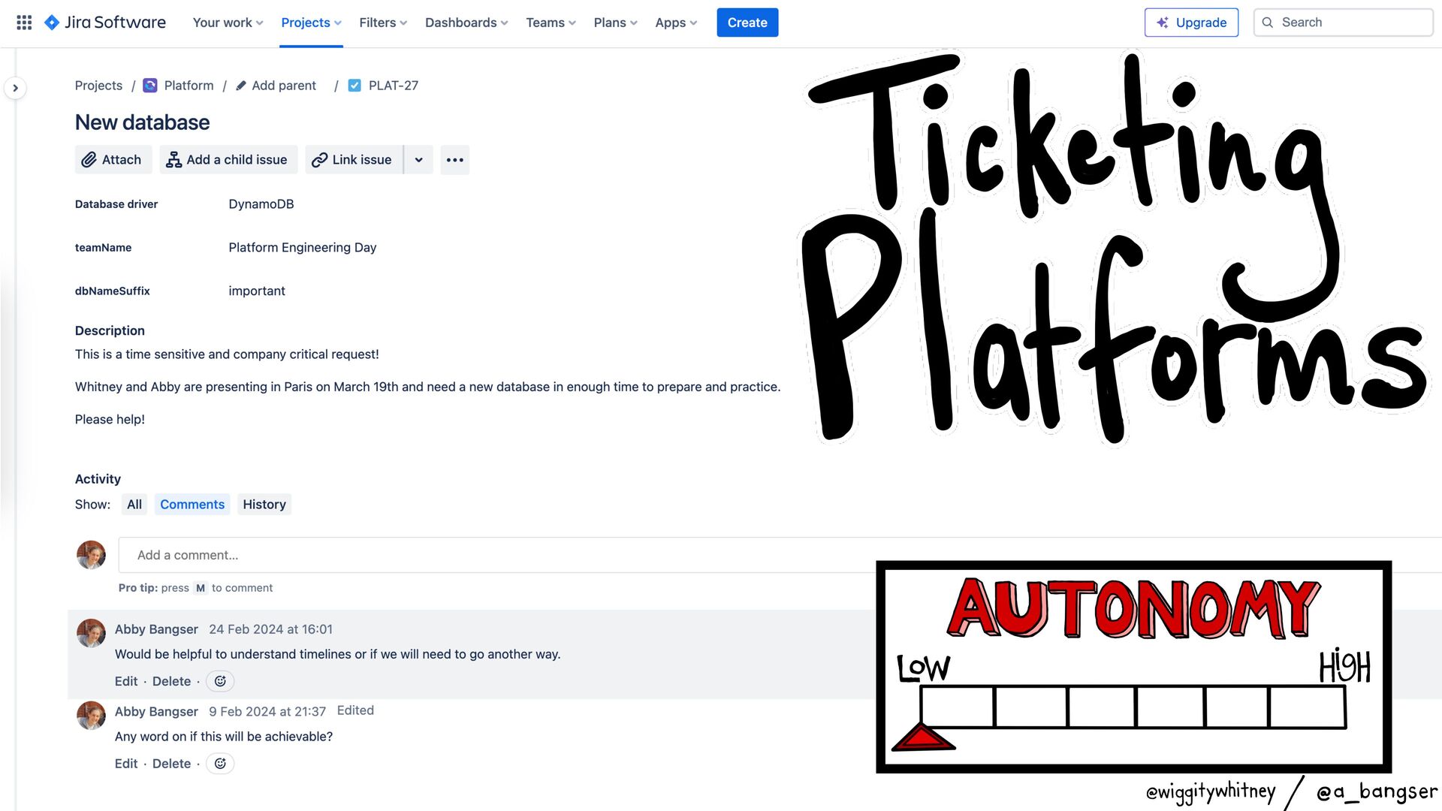Click the Platform project icon in breadcrumbs
1442x811 pixels.
(150, 86)
